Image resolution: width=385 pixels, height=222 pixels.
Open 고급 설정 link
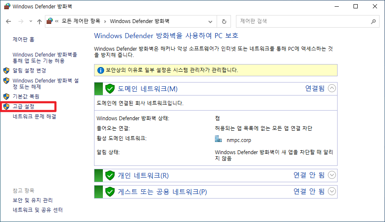click(x=24, y=106)
